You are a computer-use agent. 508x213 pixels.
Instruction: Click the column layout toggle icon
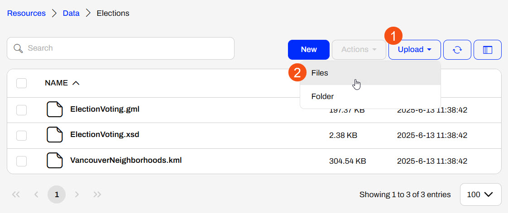(x=488, y=50)
